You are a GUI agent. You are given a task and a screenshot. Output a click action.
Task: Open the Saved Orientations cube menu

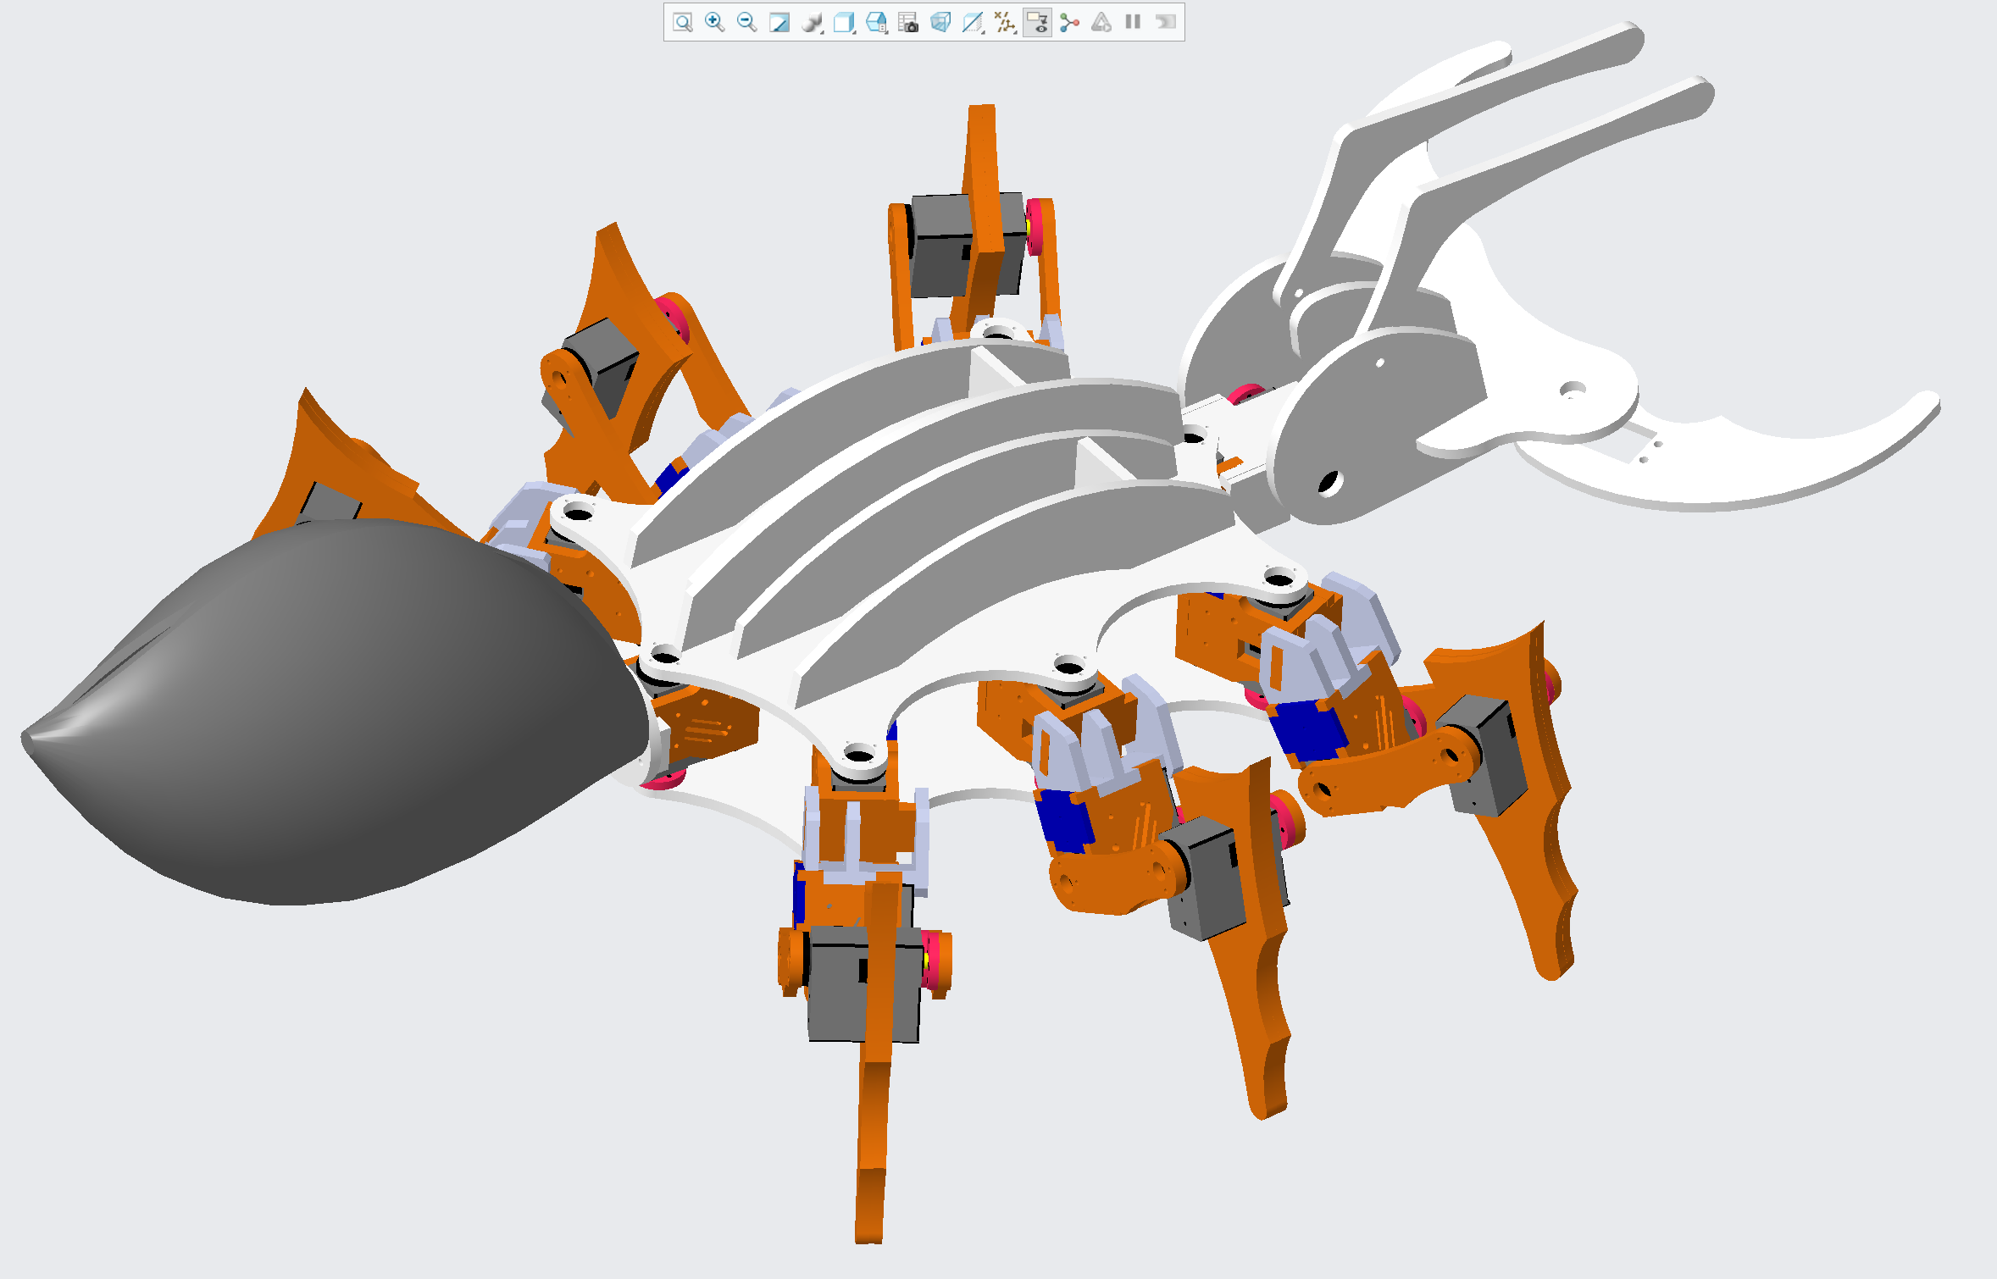[844, 22]
